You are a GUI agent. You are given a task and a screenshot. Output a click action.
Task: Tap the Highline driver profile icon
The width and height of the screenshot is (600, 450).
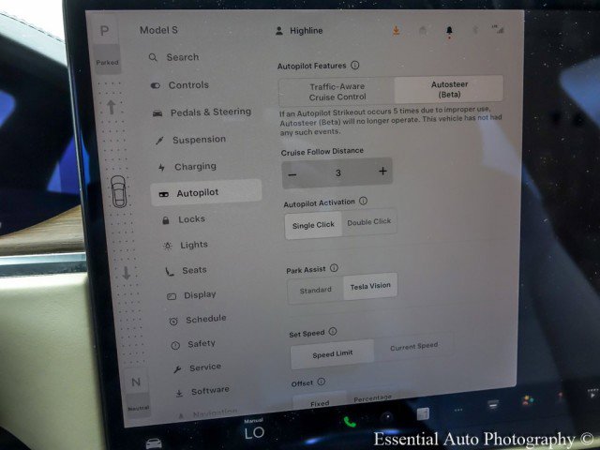pyautogui.click(x=278, y=31)
